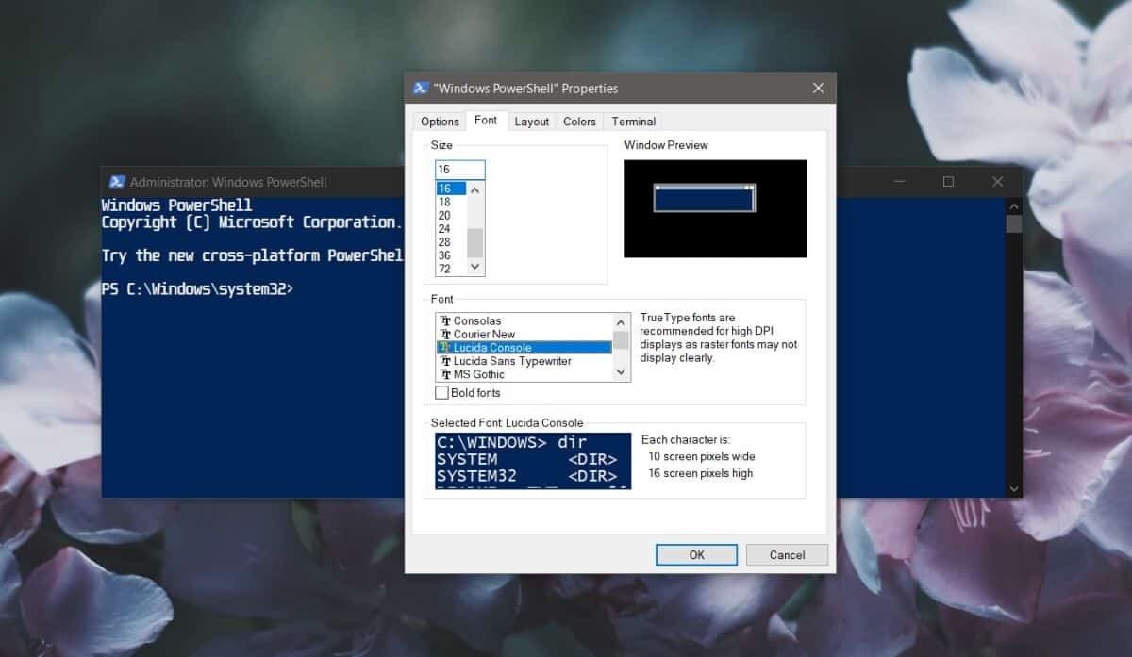
Task: Go to the Layout tab
Action: coord(531,122)
